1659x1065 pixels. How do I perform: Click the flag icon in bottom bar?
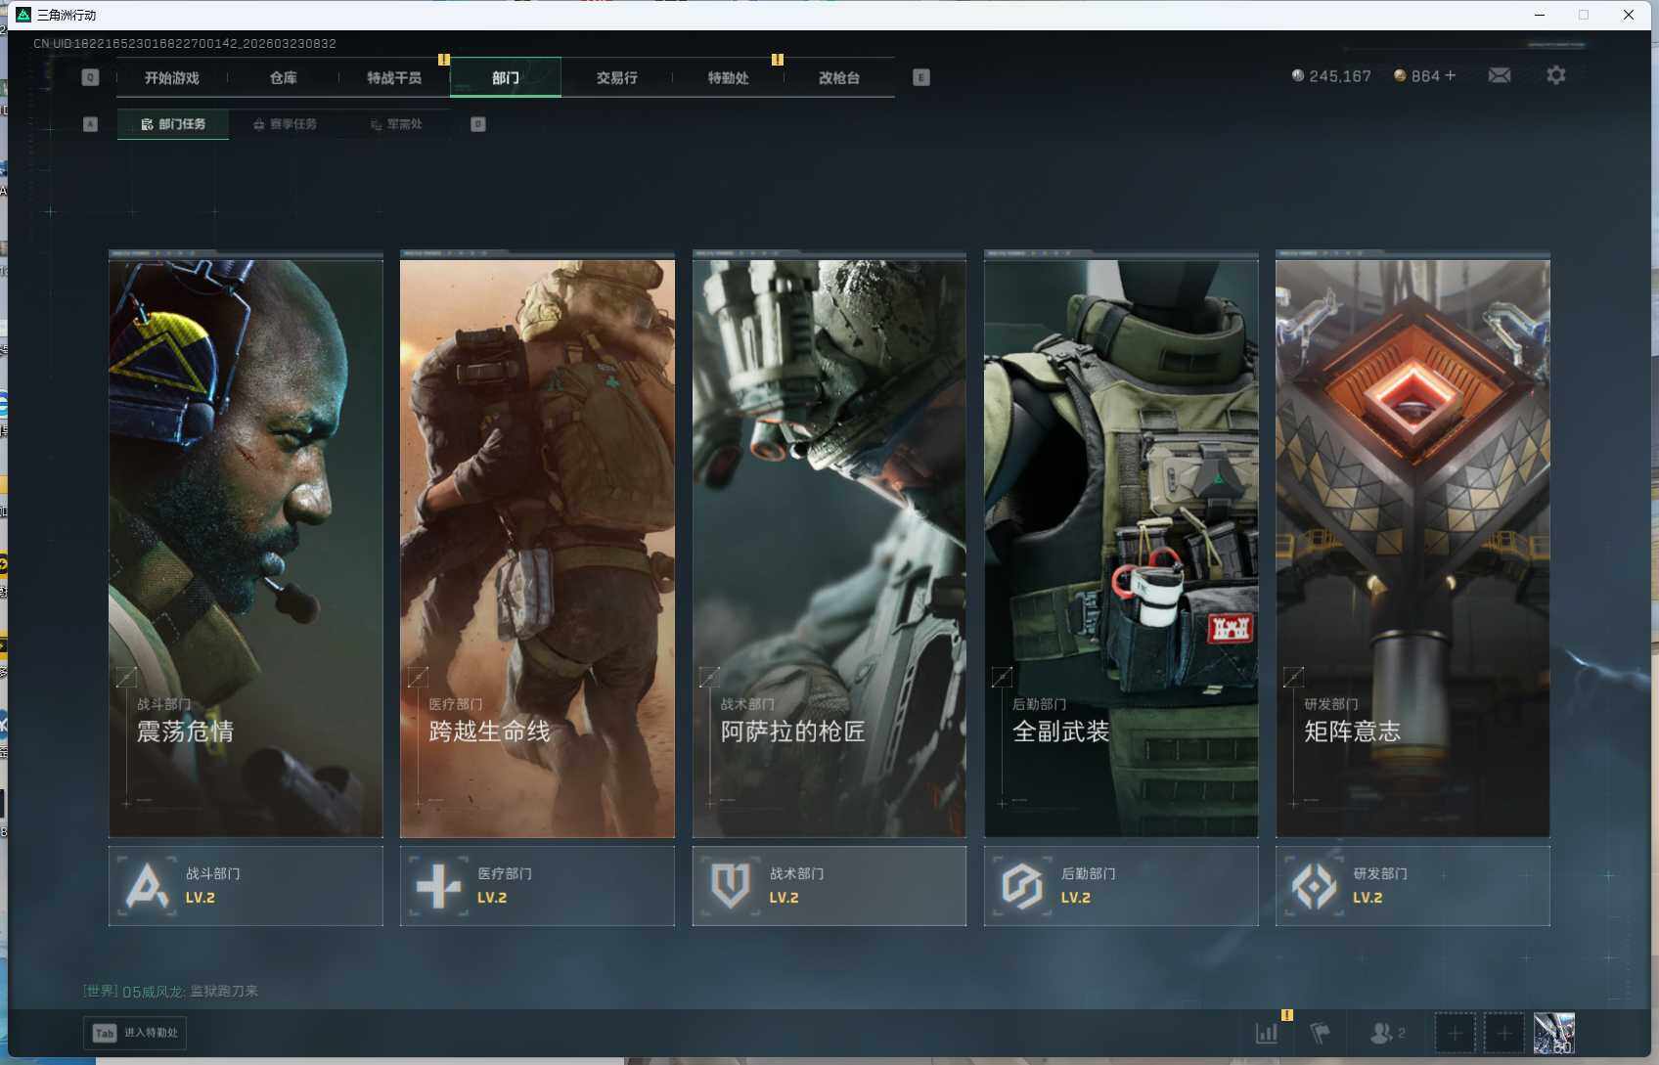point(1321,1033)
